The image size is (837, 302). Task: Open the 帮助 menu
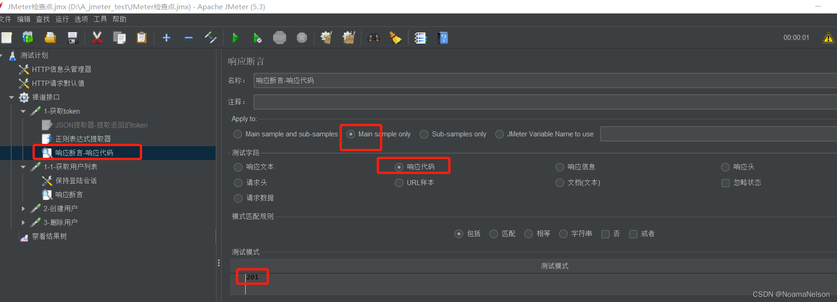[119, 19]
